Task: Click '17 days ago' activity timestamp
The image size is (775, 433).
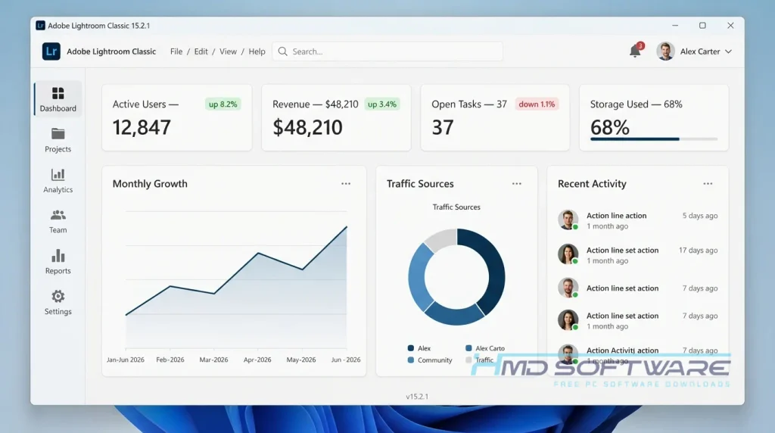Action: click(x=698, y=250)
